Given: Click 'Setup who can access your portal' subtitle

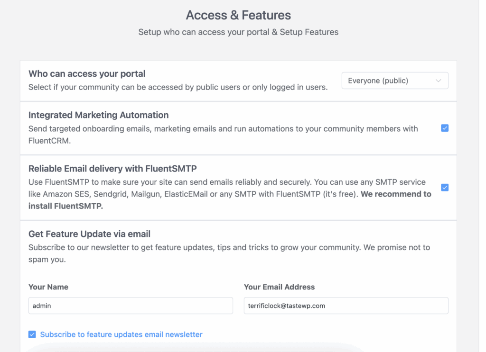Looking at the screenshot, I should (x=238, y=32).
